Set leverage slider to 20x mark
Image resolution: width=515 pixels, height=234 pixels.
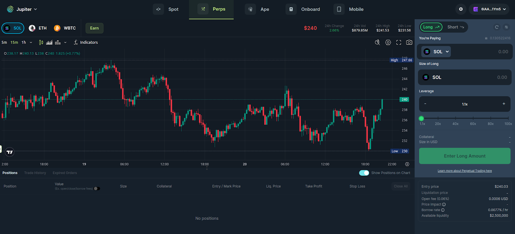[438, 118]
